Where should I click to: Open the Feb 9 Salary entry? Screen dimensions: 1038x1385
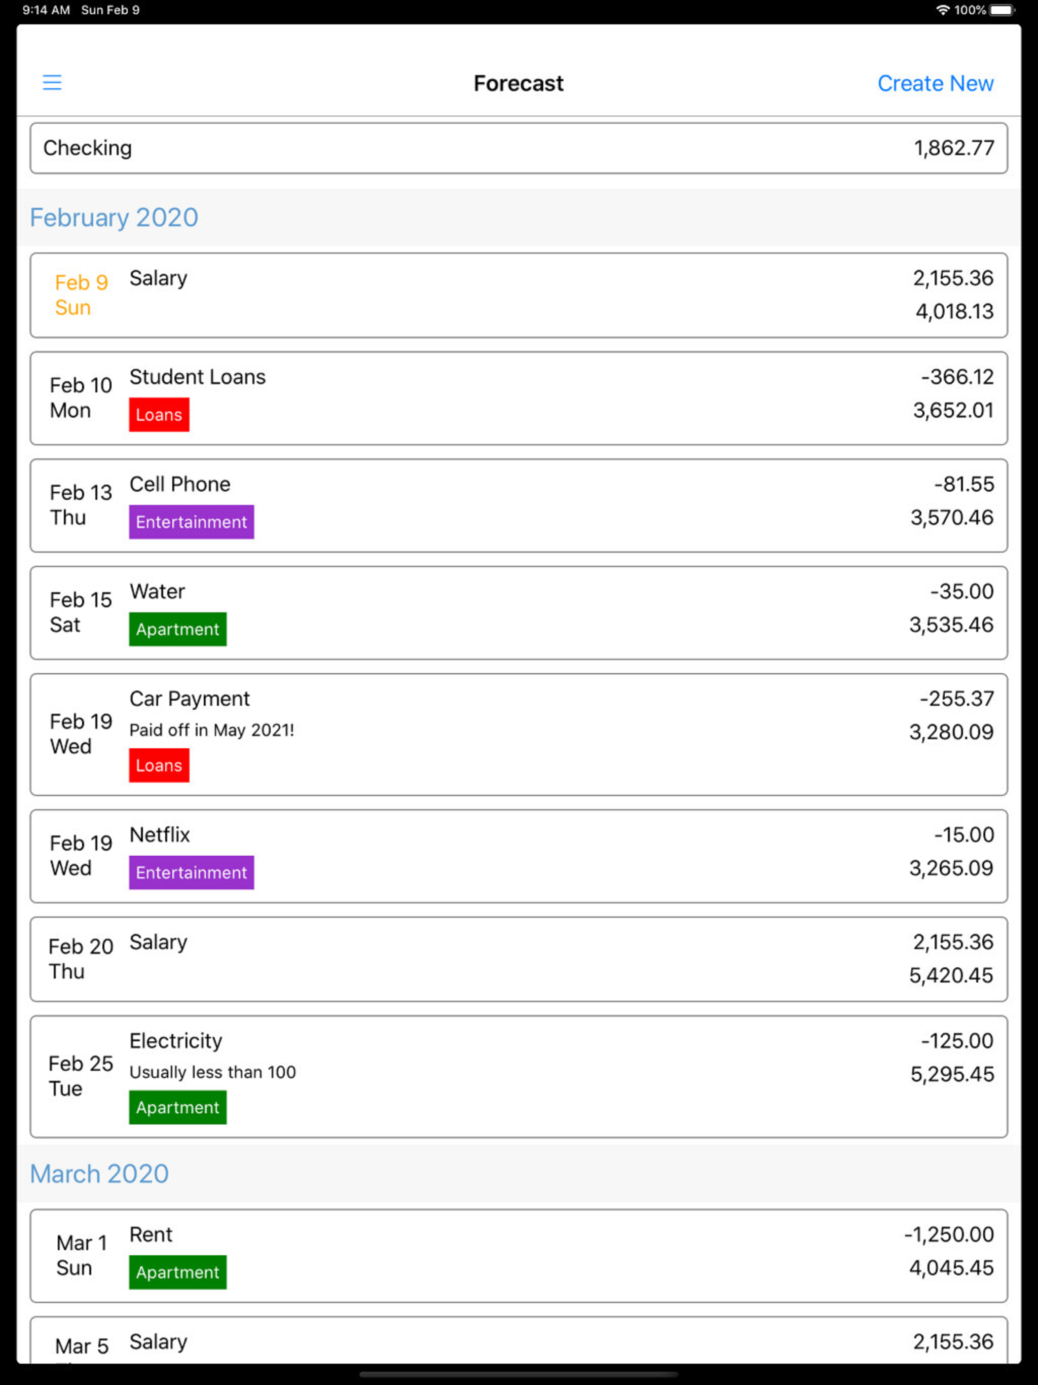click(x=518, y=295)
